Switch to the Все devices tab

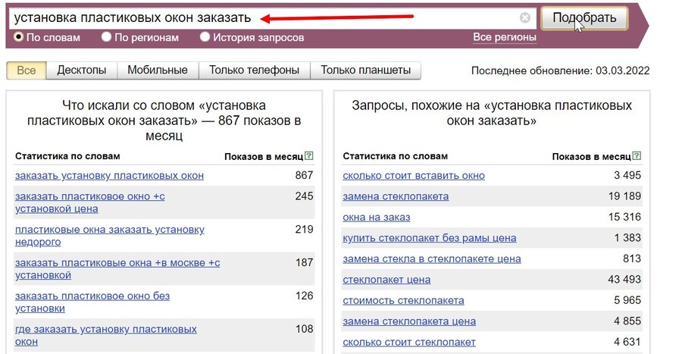(x=26, y=70)
